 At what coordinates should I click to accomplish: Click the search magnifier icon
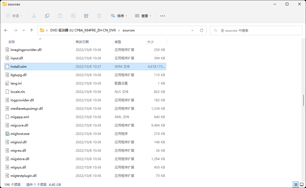[215, 30]
